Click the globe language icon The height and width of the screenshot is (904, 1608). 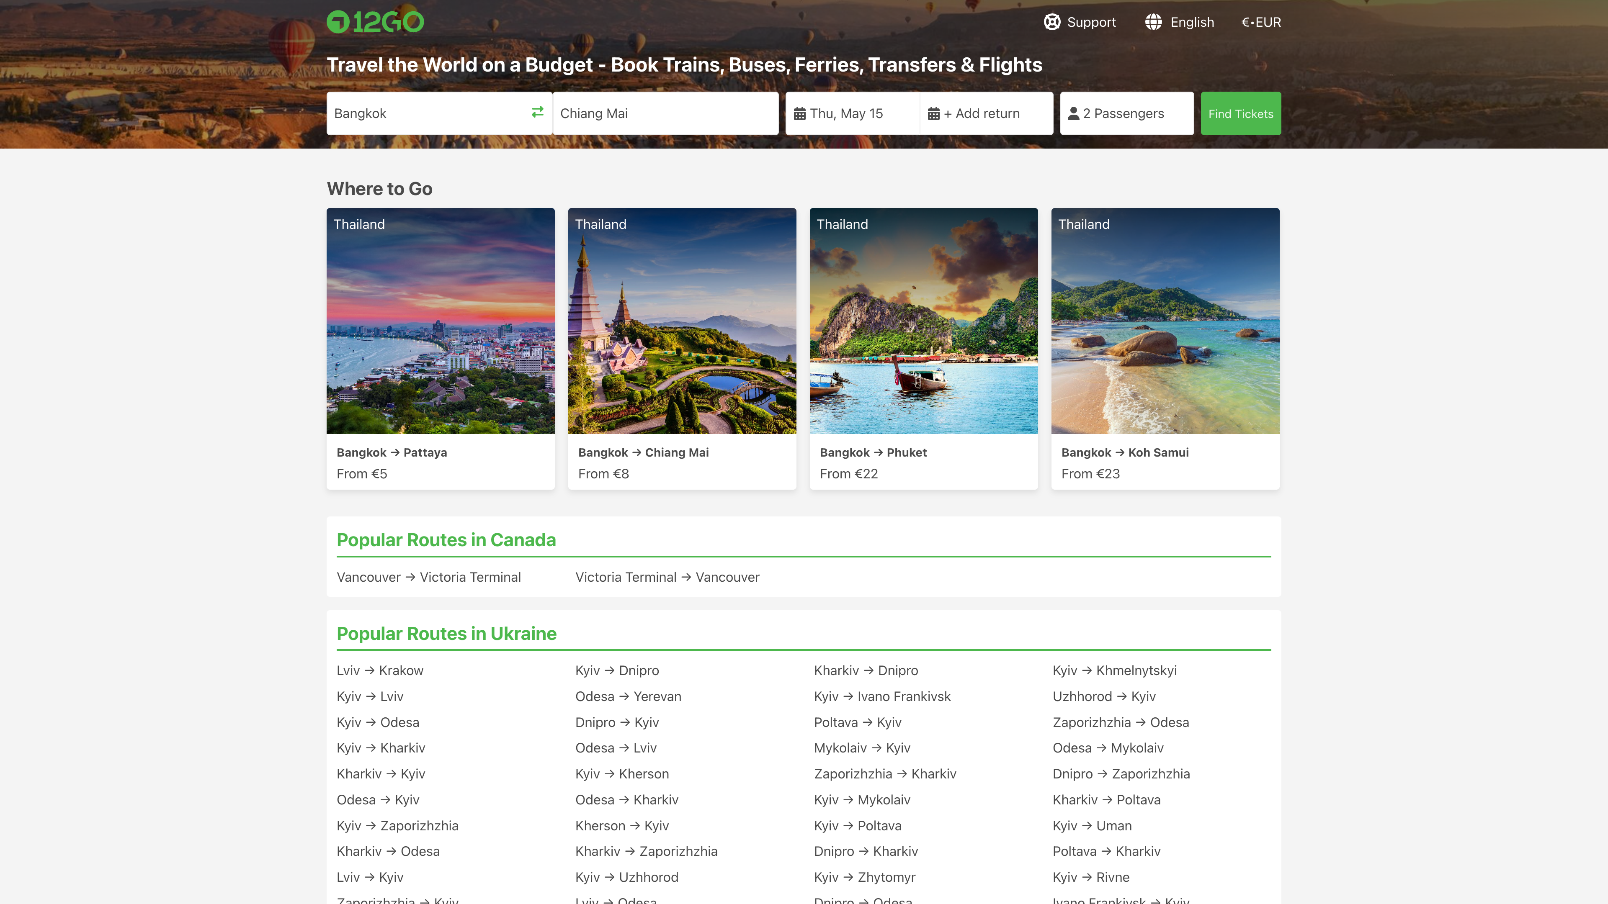click(x=1153, y=22)
